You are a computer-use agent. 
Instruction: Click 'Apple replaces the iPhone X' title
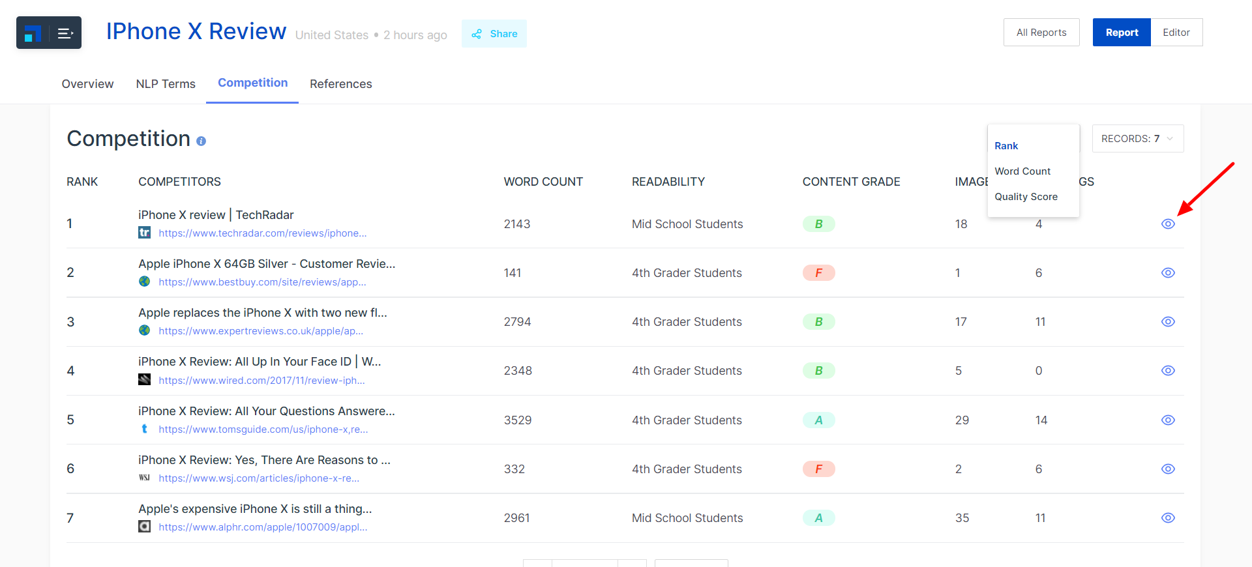[x=263, y=313]
